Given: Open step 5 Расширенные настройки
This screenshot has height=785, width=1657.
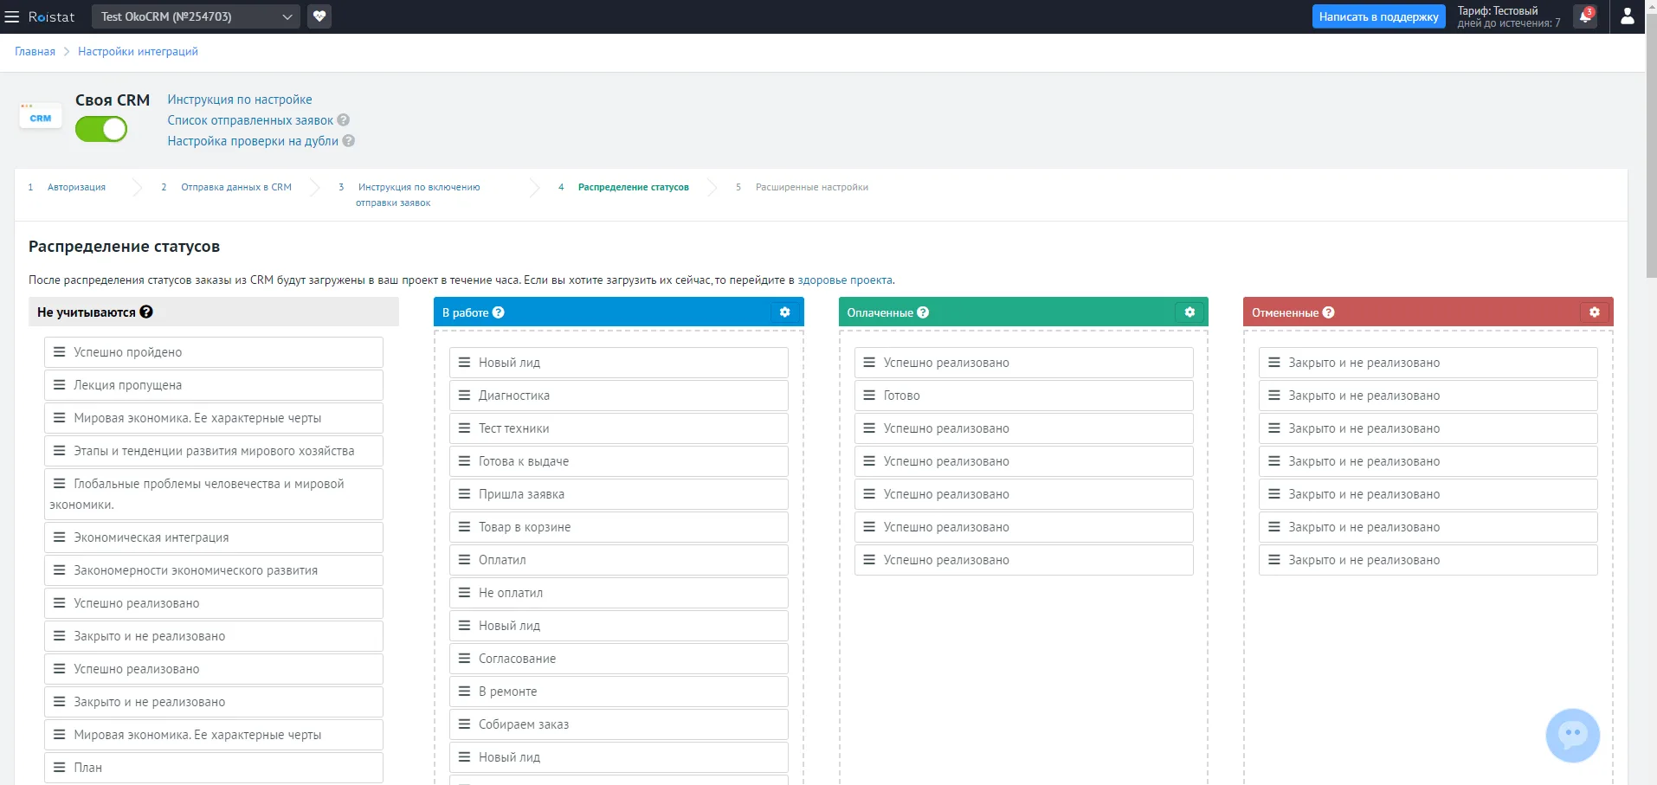Looking at the screenshot, I should (811, 187).
